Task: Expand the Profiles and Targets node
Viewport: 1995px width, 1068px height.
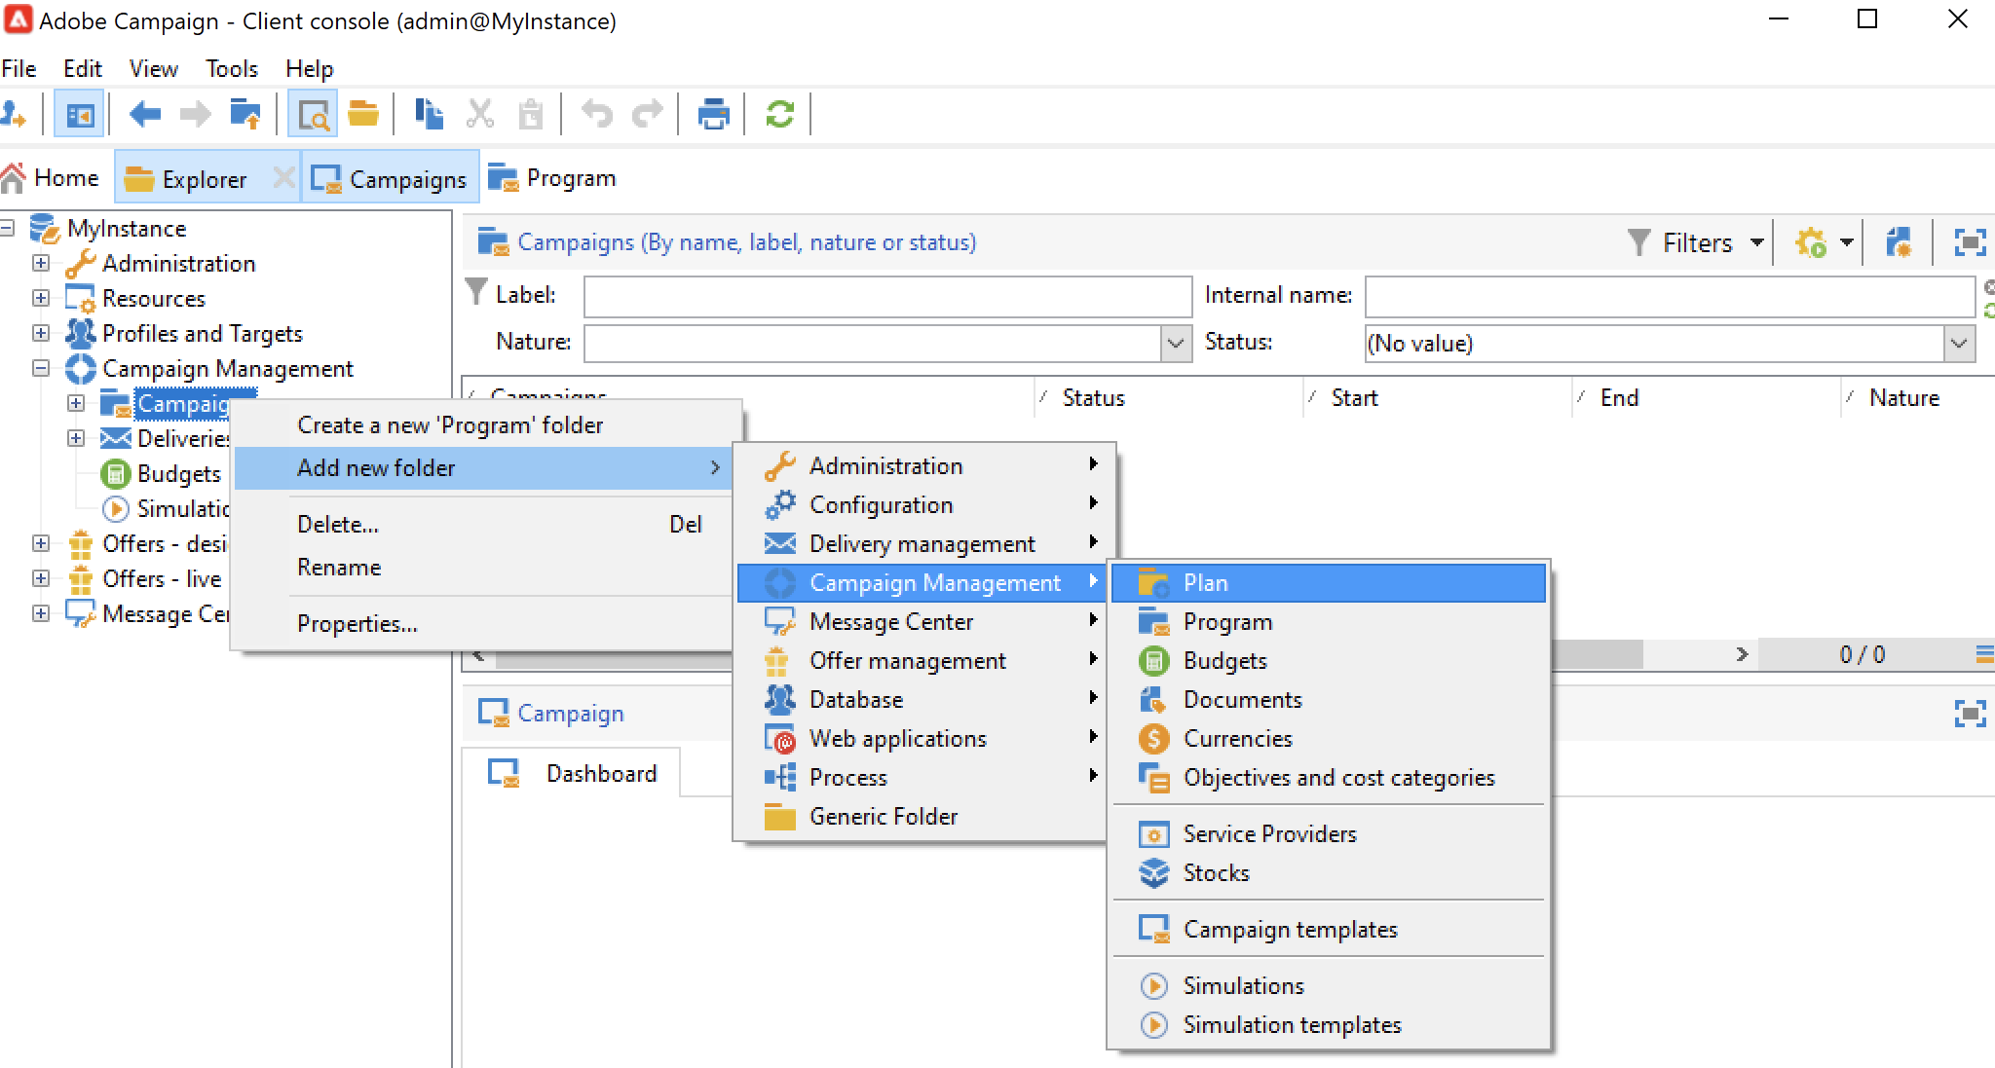Action: pos(41,333)
